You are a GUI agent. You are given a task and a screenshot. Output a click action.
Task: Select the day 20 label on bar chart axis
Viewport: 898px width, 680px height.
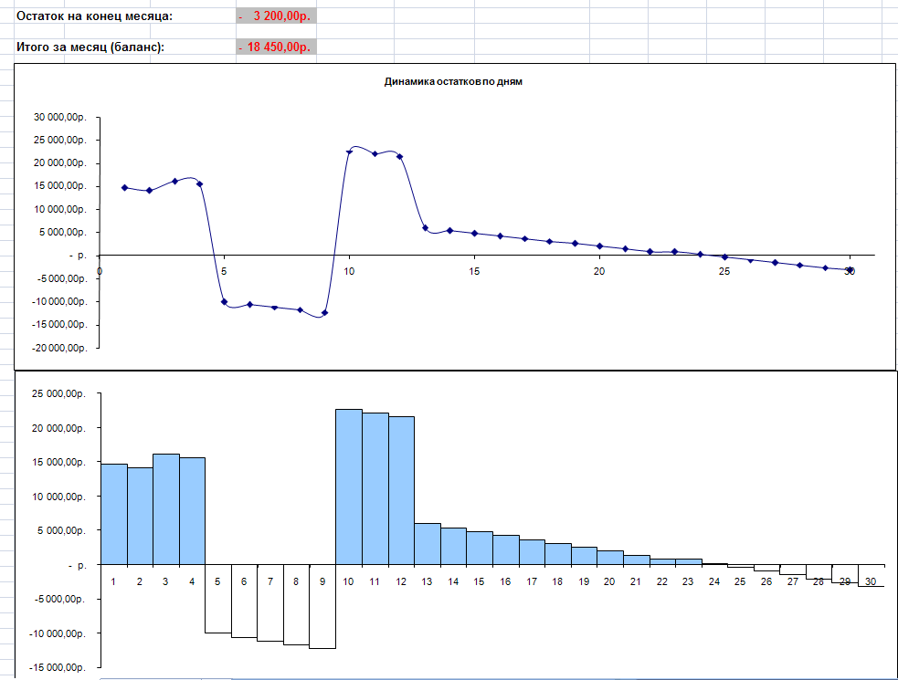coord(609,581)
